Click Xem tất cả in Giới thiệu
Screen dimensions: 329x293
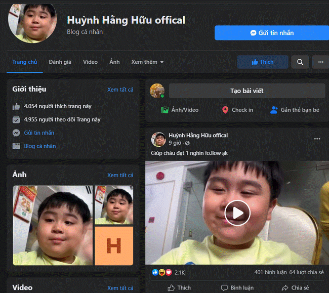[x=120, y=90]
